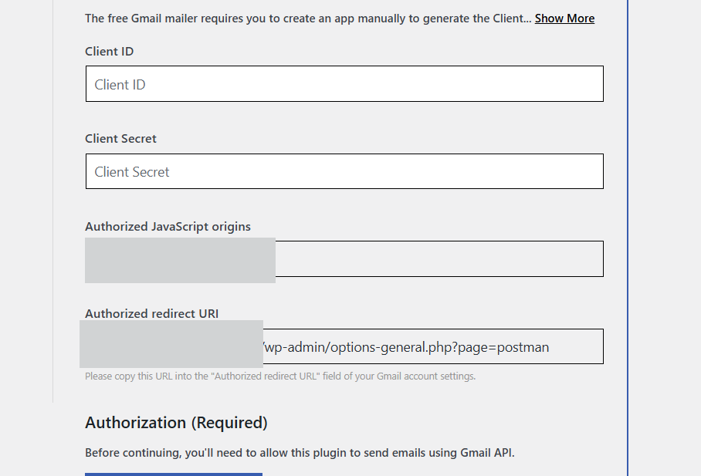This screenshot has width=701, height=476.
Task: Focus the Client ID input field
Action: (344, 84)
